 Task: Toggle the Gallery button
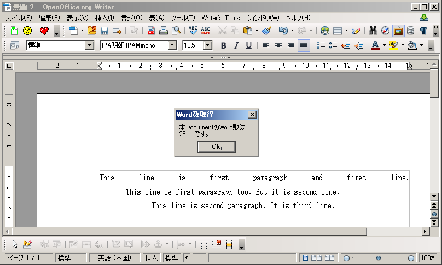(398, 31)
